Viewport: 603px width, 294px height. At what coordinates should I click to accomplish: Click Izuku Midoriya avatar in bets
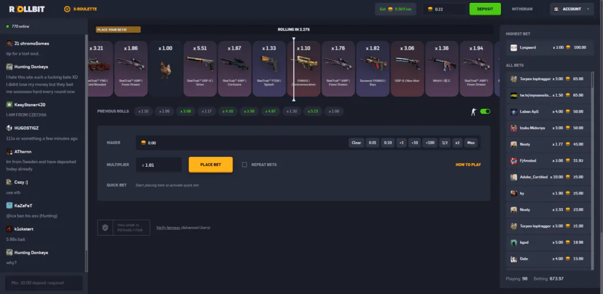click(513, 128)
